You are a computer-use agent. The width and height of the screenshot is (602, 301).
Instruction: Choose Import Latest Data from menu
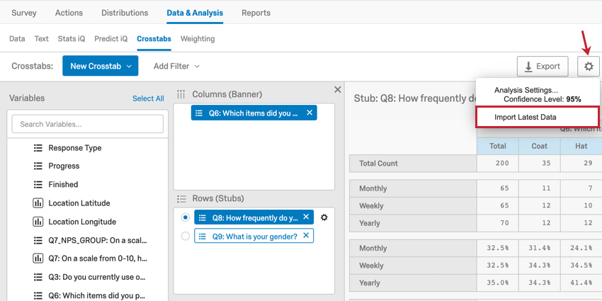pyautogui.click(x=525, y=117)
